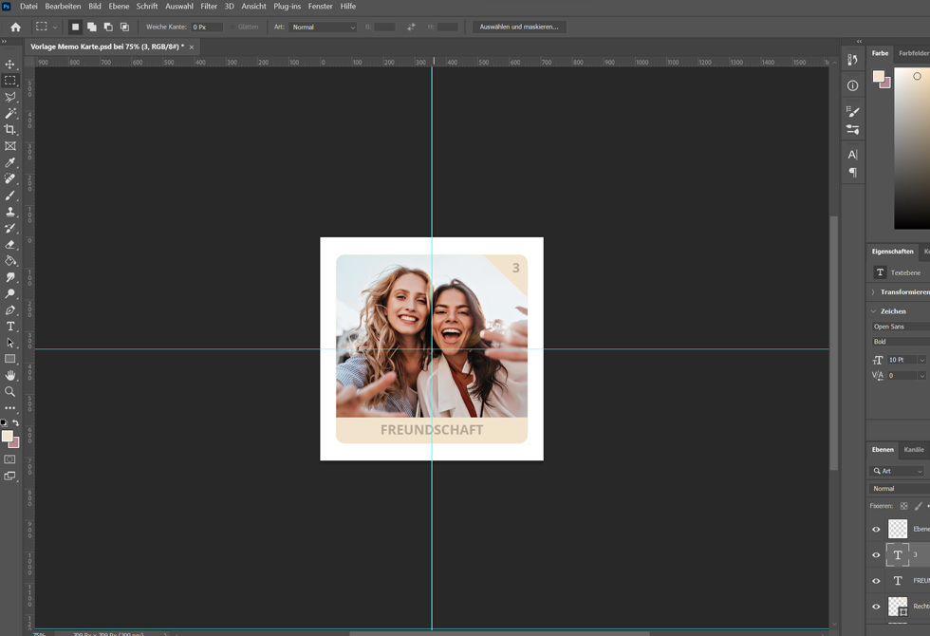
Task: Select the Pen tool
Action: 10,309
